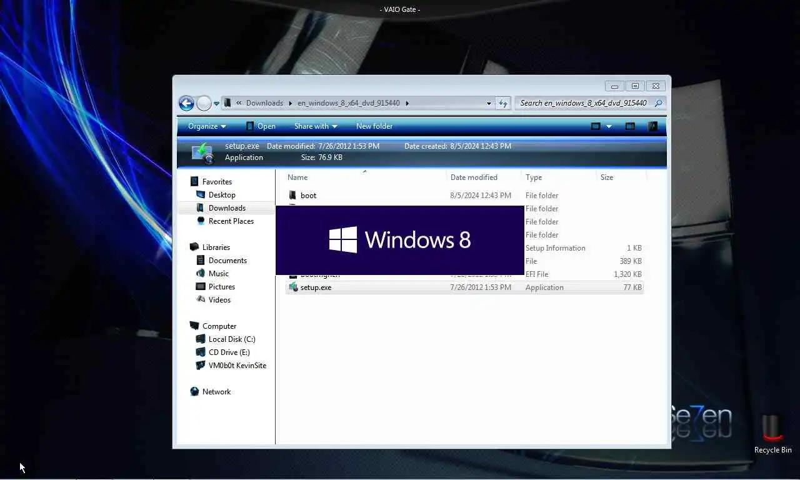Select the CD Drive (E:) icon
Screen dimensions: 800x480
(x=201, y=352)
